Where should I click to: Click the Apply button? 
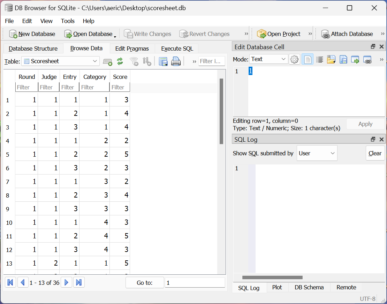(365, 124)
